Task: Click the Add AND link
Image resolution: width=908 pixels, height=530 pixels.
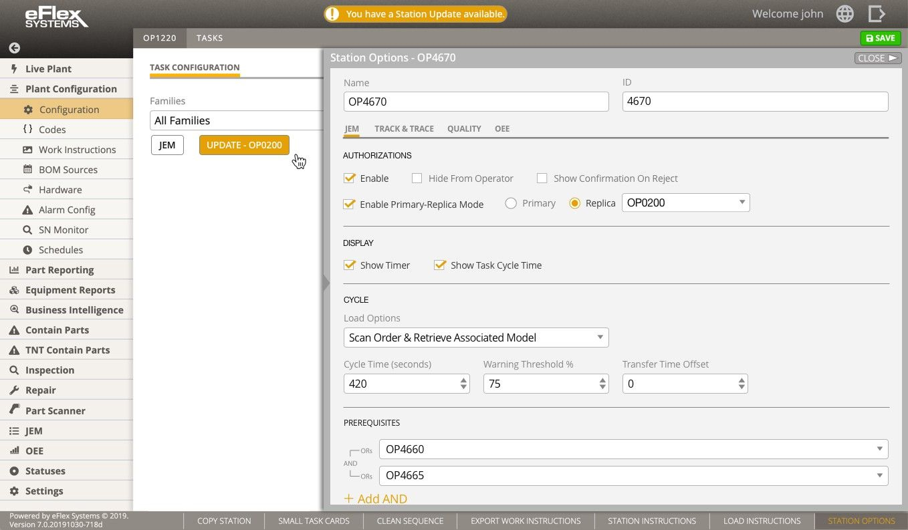Action: pos(375,499)
